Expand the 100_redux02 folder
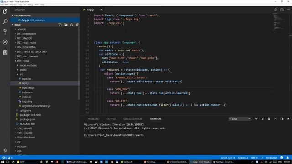This screenshot has height=164, width=292. pos(25,133)
